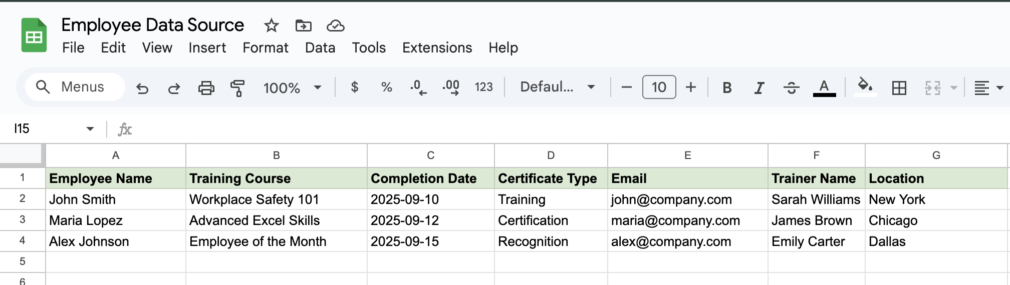Select the Certificate Type header cell

coord(551,178)
